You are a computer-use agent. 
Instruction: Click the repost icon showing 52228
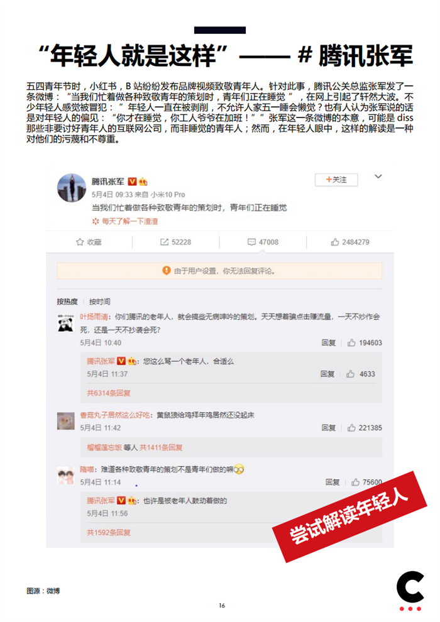click(164, 242)
